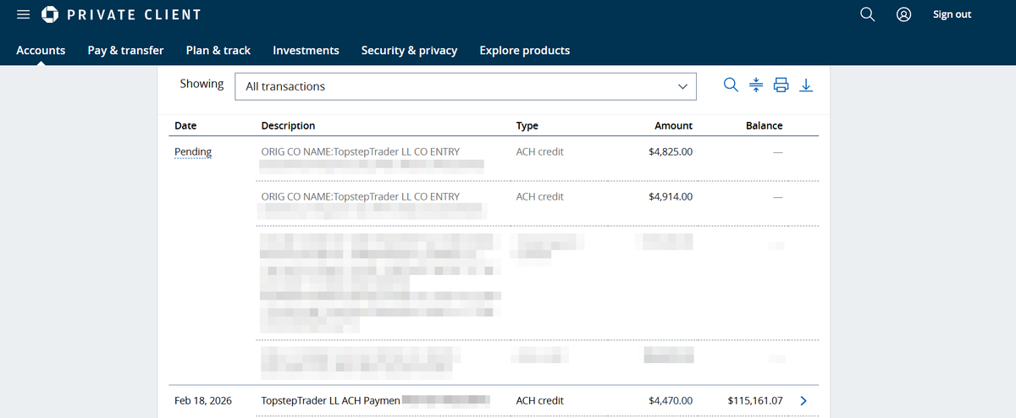Print the transaction list
The width and height of the screenshot is (1016, 418).
click(x=781, y=85)
